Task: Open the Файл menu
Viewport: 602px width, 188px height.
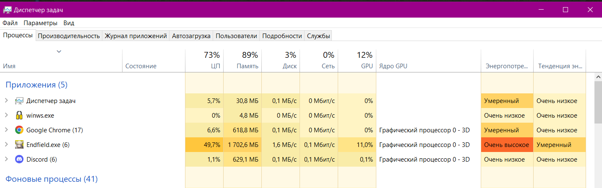Action: pos(10,23)
